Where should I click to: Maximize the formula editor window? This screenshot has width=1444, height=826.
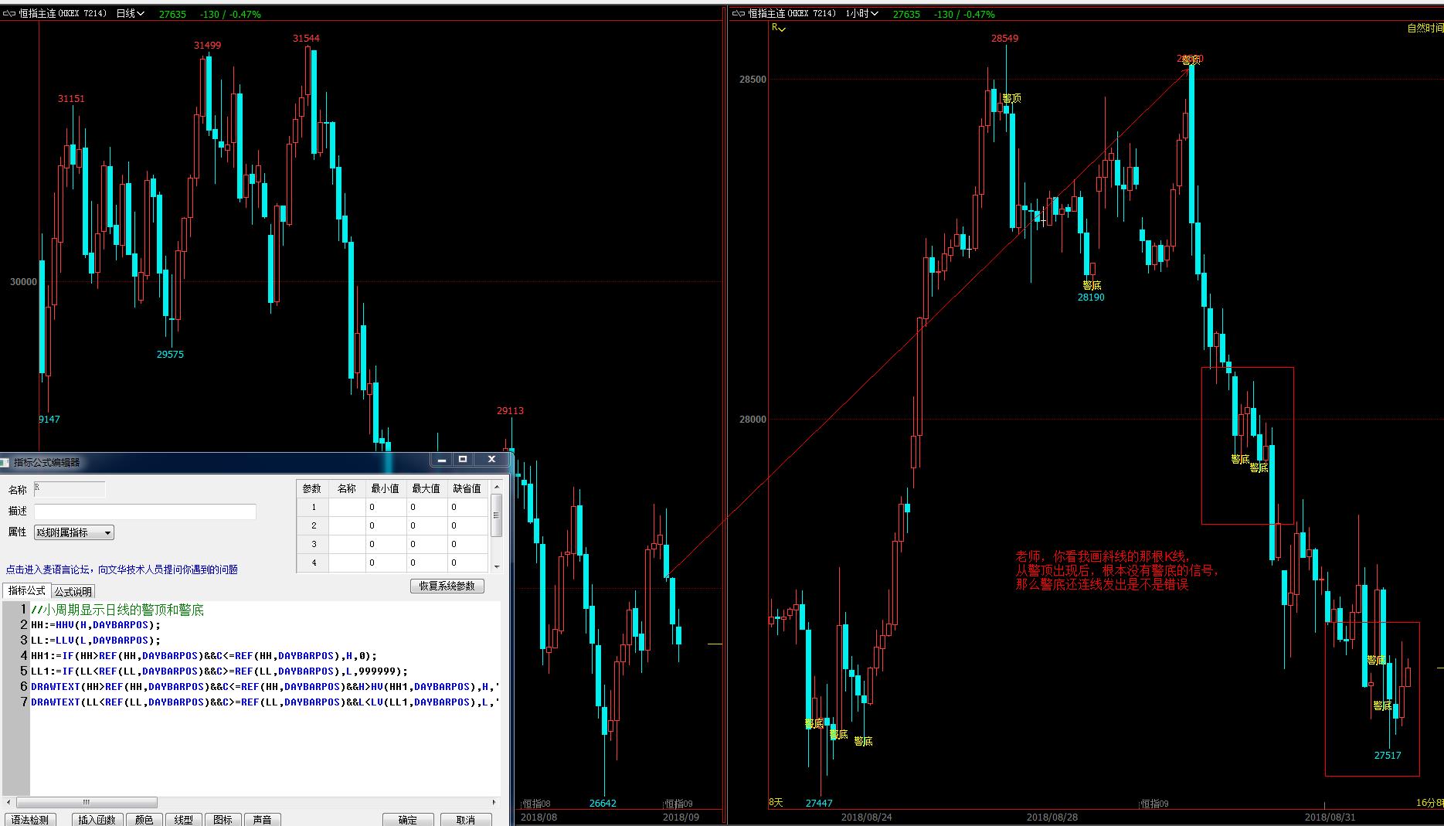463,460
